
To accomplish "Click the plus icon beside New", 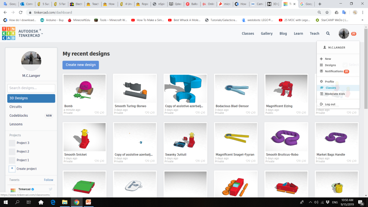I will pyautogui.click(x=321, y=59).
